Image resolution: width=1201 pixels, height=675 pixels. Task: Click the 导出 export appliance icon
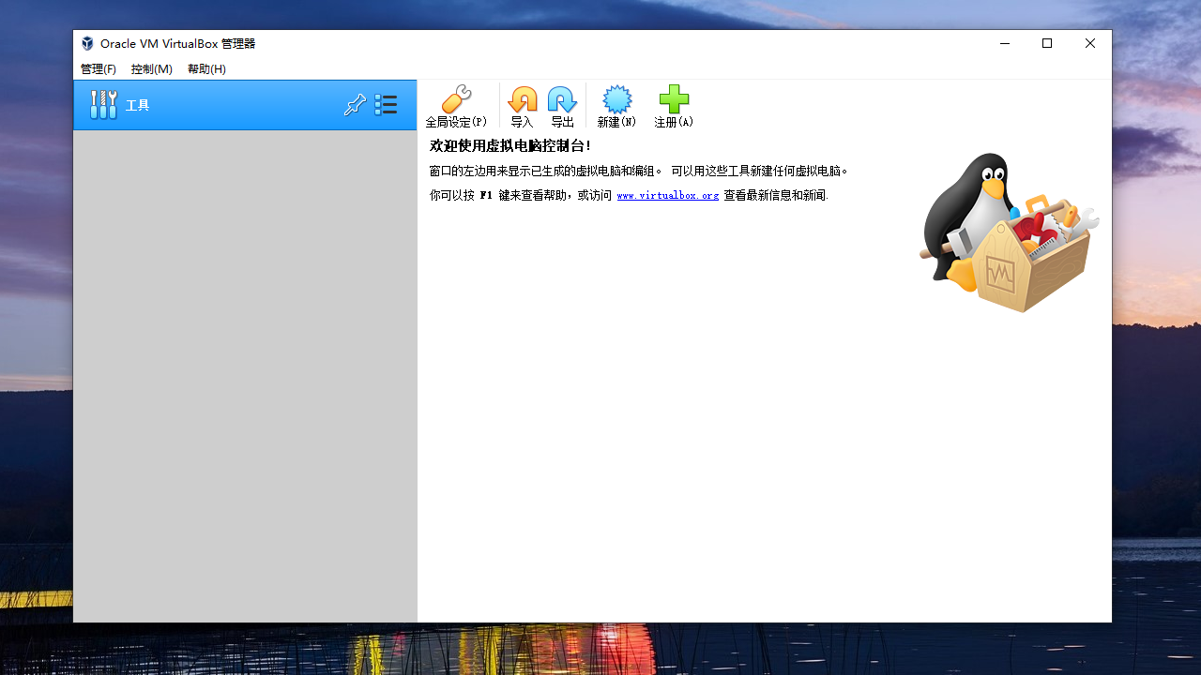[561, 105]
